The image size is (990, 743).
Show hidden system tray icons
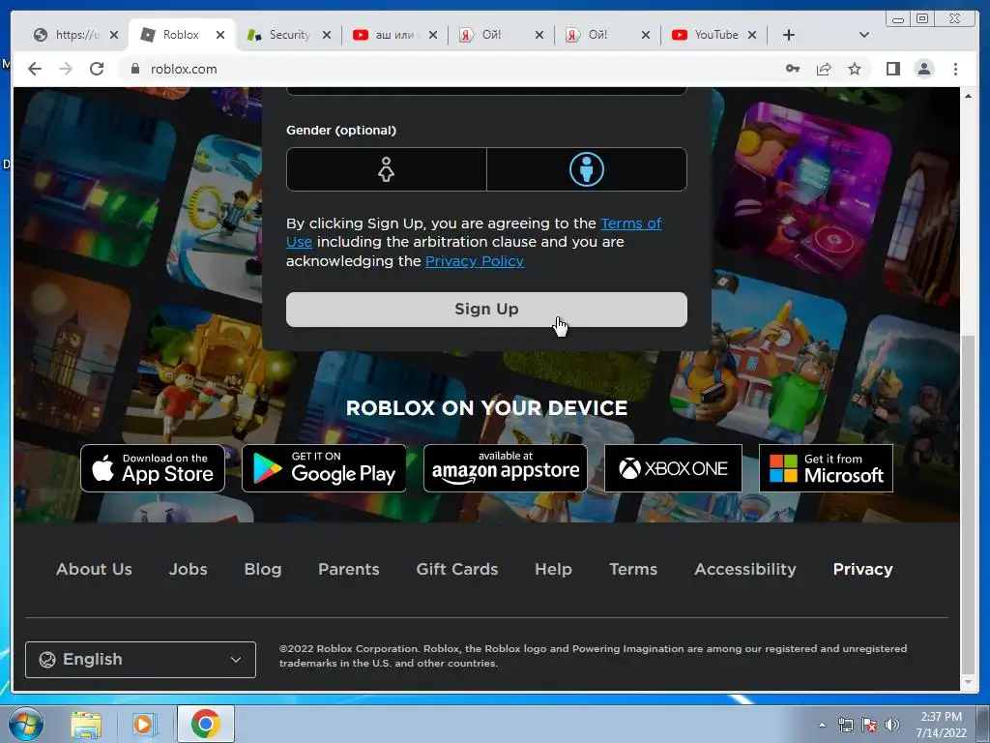[822, 725]
